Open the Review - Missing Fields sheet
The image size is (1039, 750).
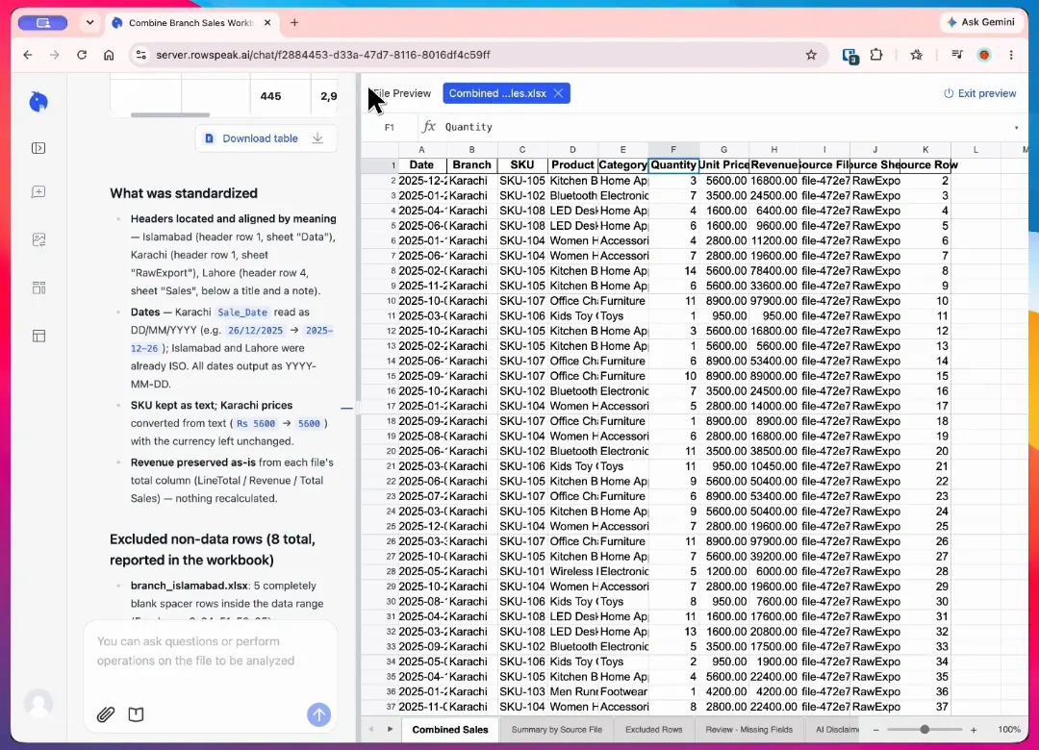(x=748, y=730)
